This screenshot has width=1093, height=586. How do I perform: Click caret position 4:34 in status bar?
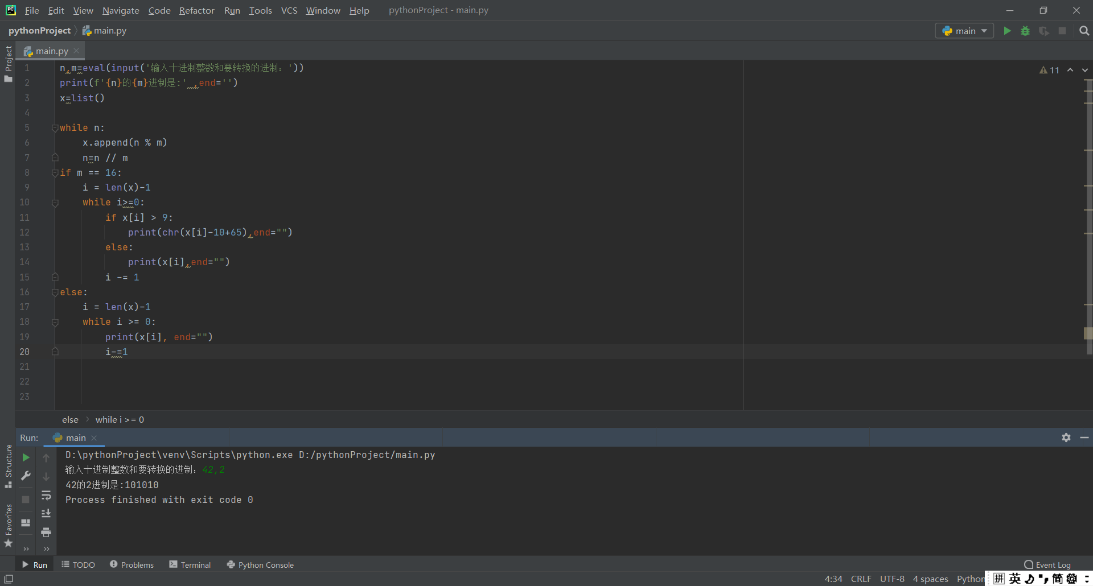833,579
